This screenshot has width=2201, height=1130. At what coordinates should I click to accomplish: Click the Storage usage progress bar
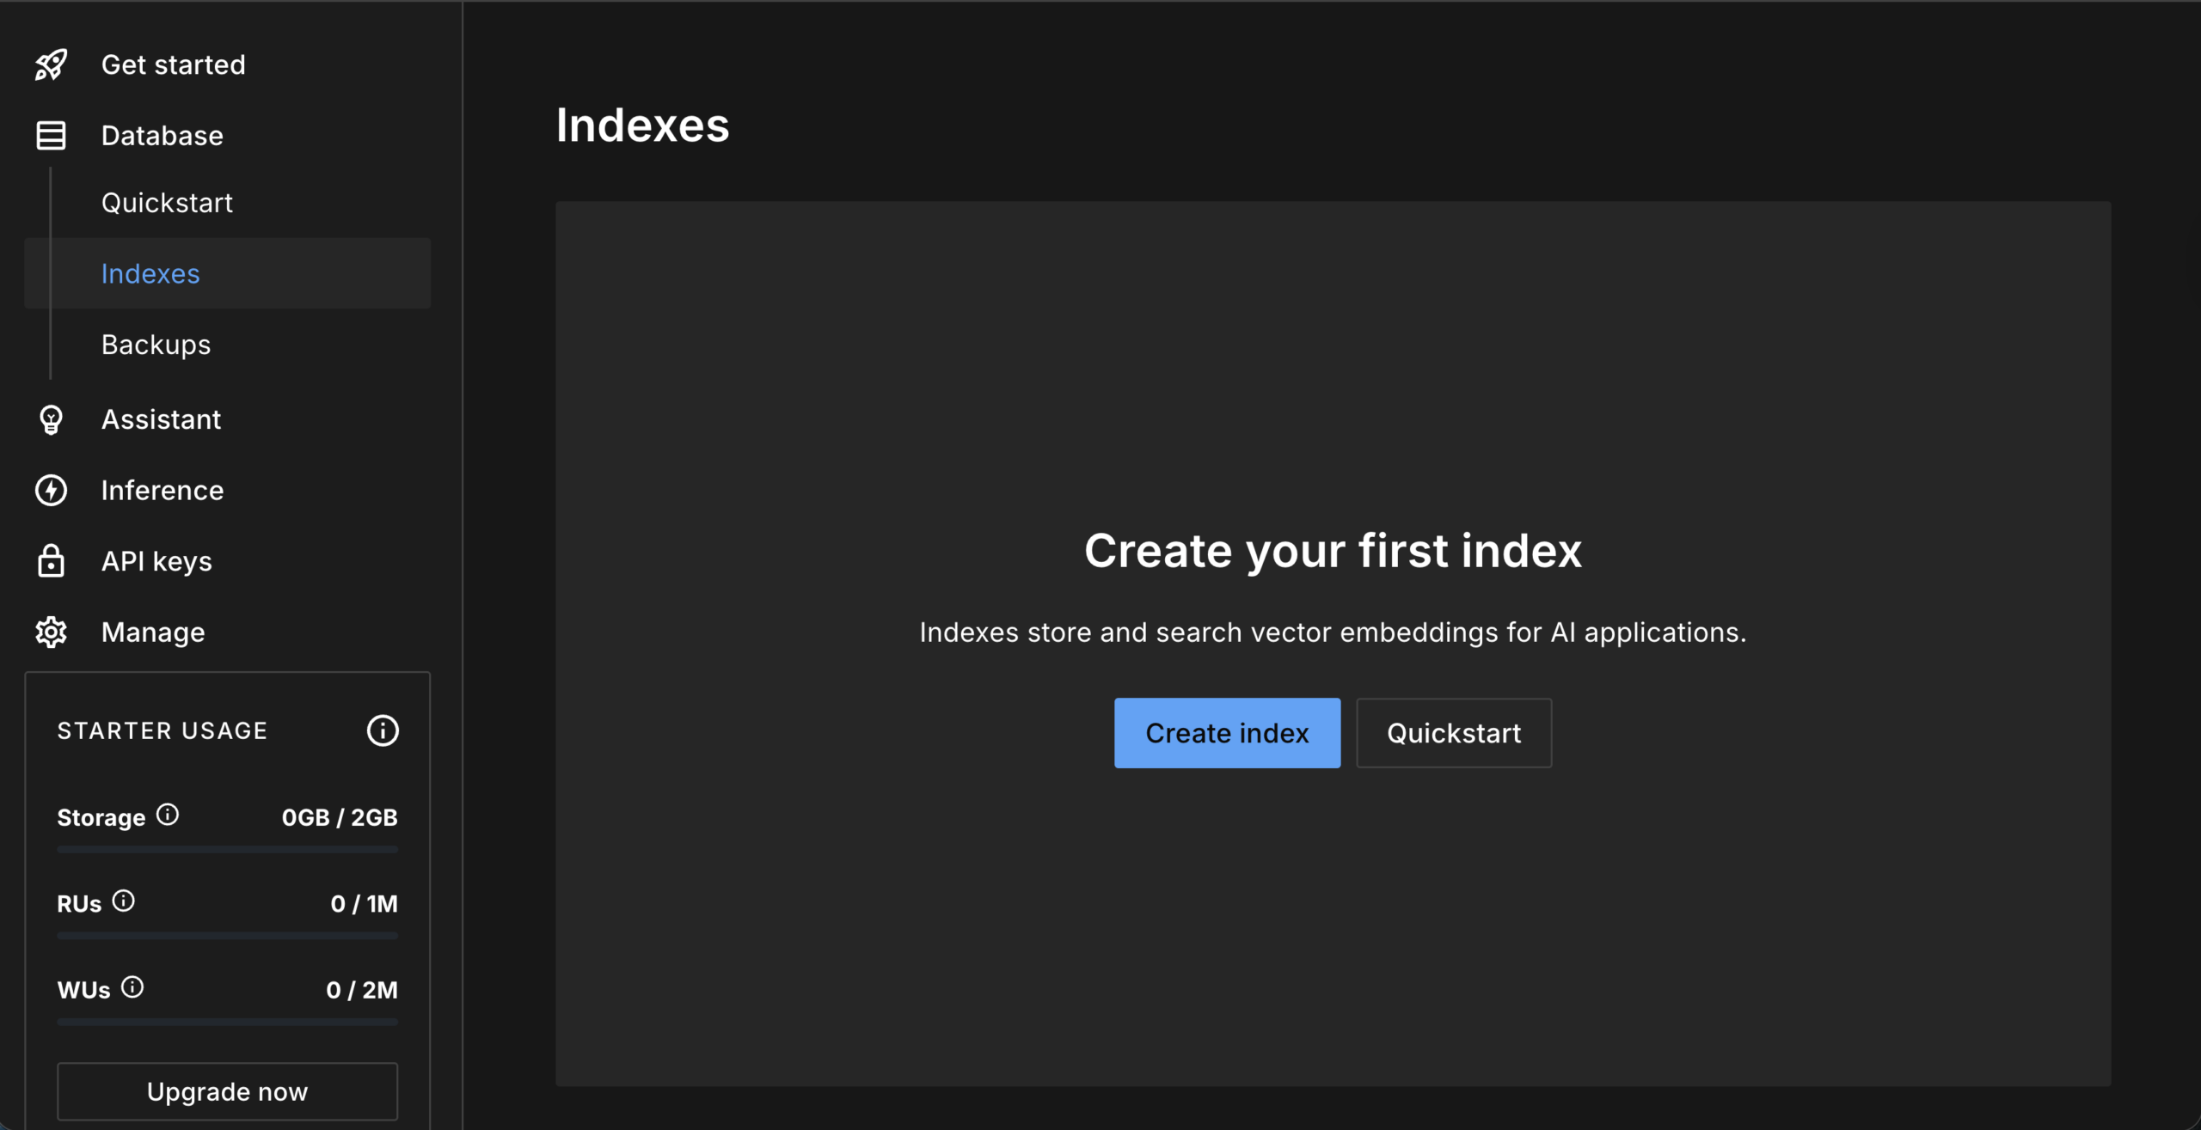(x=227, y=849)
